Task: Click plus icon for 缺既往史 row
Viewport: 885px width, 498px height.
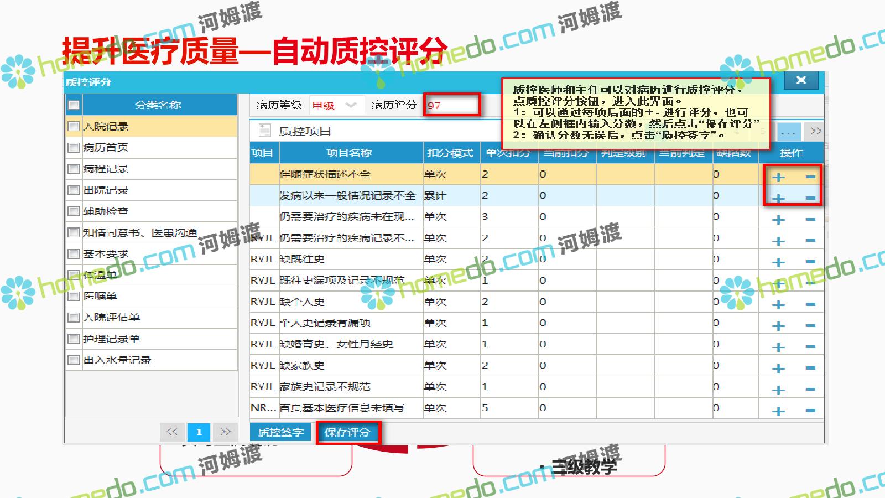Action: click(778, 262)
